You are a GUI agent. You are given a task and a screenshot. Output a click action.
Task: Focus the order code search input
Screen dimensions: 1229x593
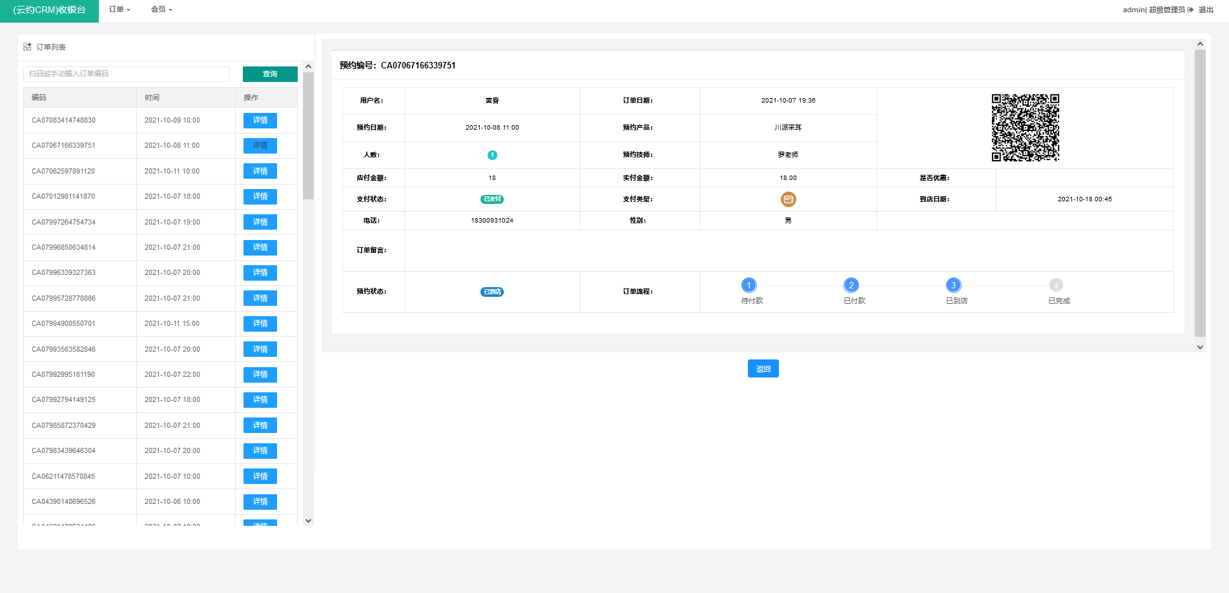pos(127,74)
